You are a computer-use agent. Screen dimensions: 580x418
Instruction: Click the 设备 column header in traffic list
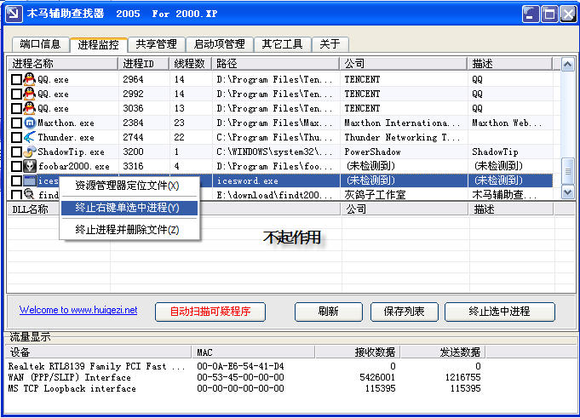tap(99, 352)
